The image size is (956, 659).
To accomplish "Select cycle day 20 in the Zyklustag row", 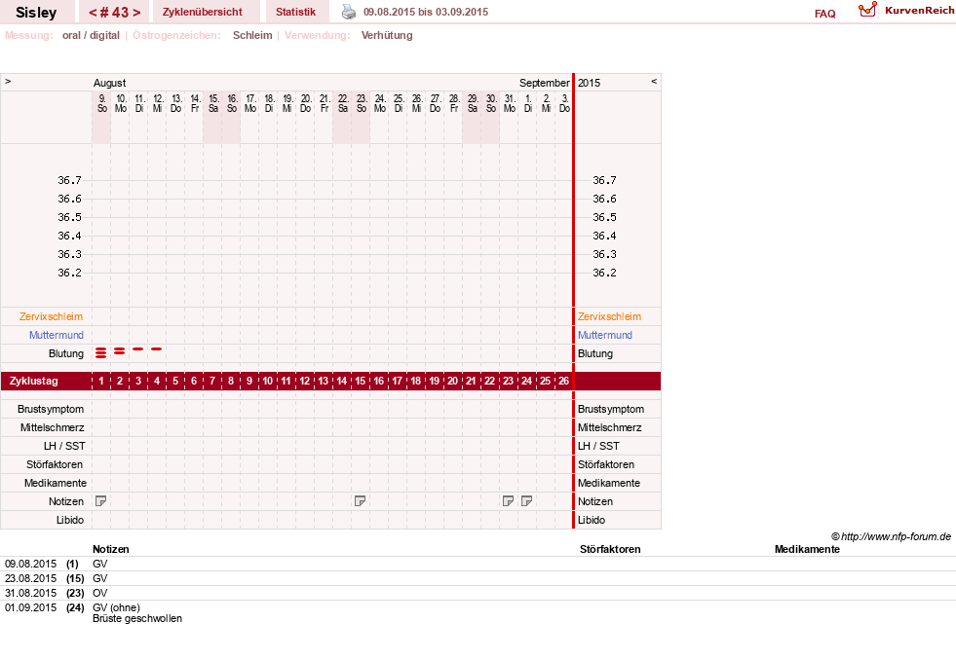I will tap(452, 381).
